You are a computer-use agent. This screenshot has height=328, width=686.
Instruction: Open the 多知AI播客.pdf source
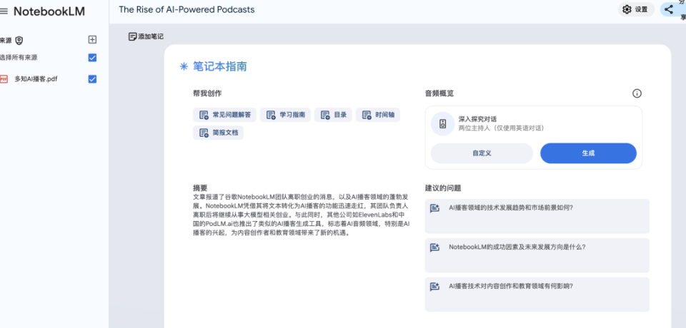point(36,79)
